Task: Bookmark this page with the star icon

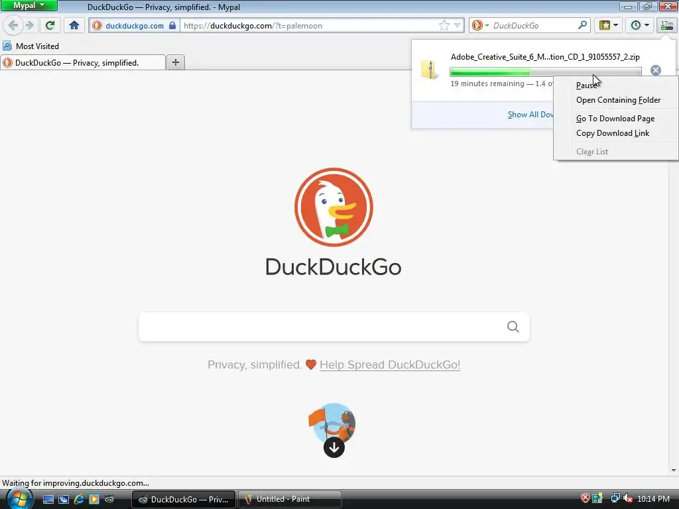Action: pos(444,26)
